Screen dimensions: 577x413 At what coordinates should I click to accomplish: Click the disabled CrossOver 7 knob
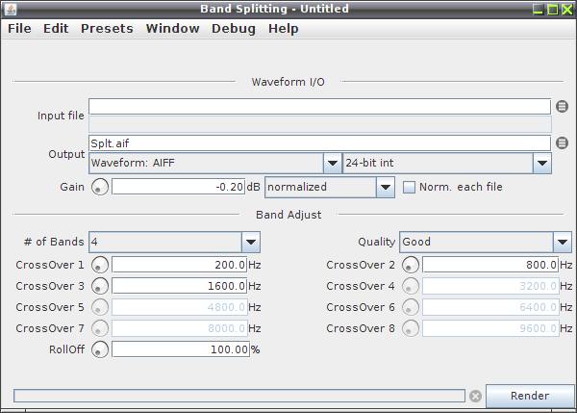[100, 328]
